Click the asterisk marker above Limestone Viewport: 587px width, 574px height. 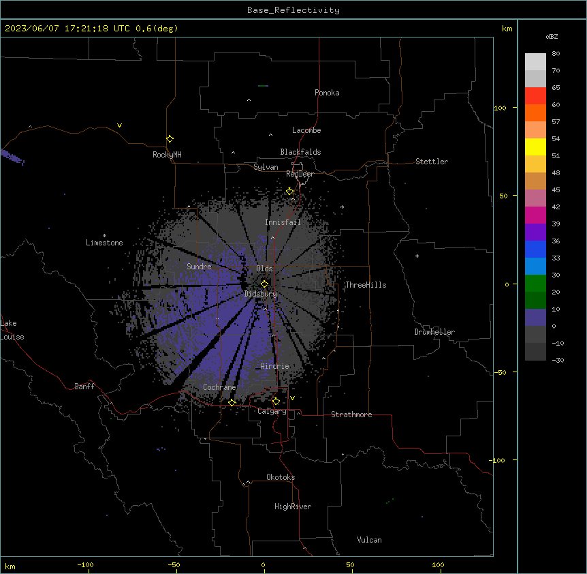(104, 236)
